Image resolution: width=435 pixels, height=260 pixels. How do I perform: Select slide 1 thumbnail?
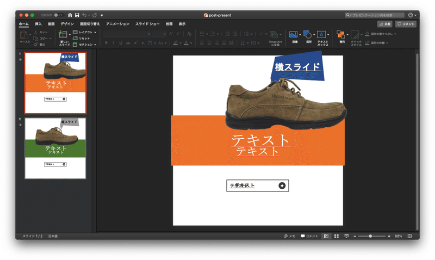click(55, 83)
